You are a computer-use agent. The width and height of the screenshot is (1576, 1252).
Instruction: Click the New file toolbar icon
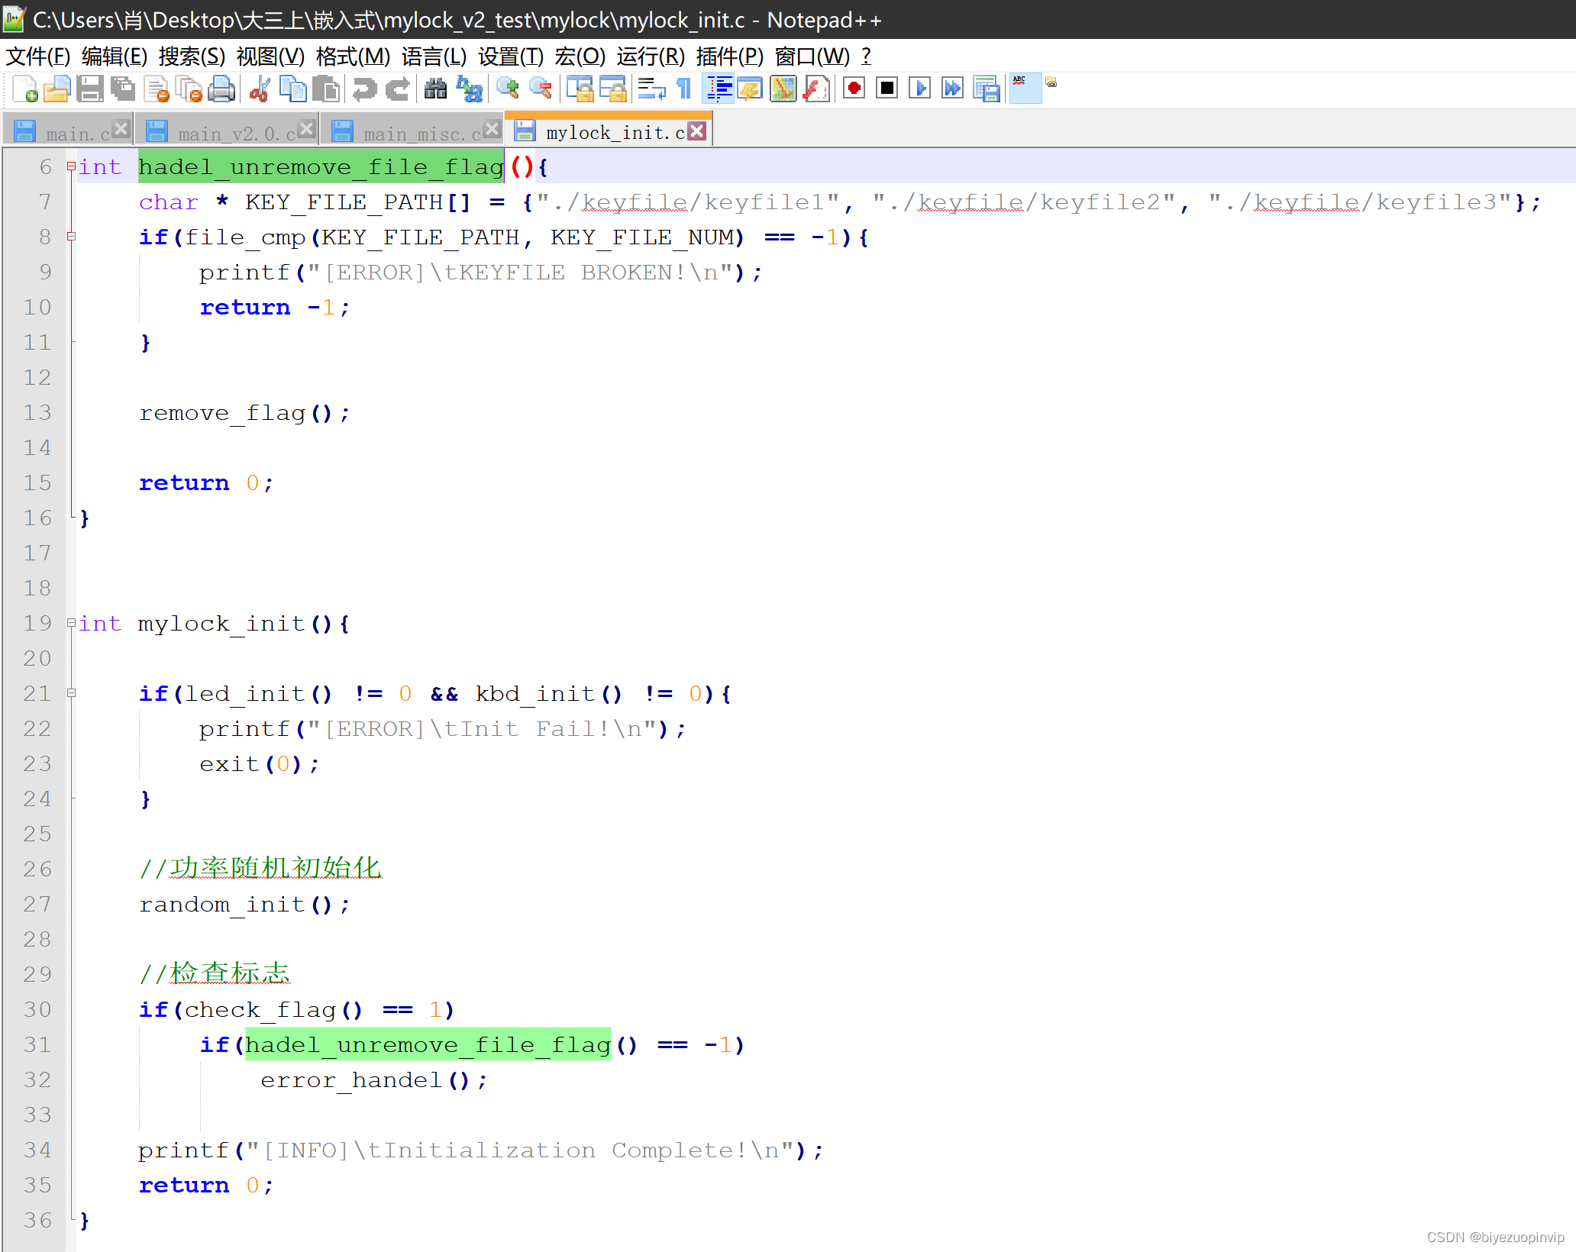pyautogui.click(x=24, y=89)
